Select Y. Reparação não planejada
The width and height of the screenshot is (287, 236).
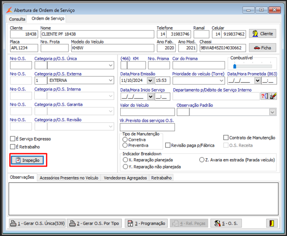(x=125, y=167)
